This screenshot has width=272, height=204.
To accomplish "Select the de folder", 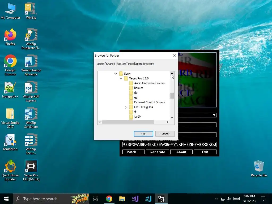I will pos(136,93).
